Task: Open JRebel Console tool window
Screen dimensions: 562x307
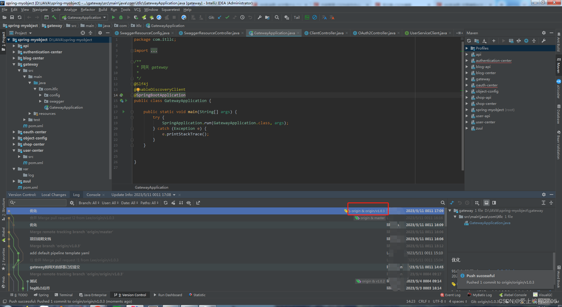Action: (513, 295)
